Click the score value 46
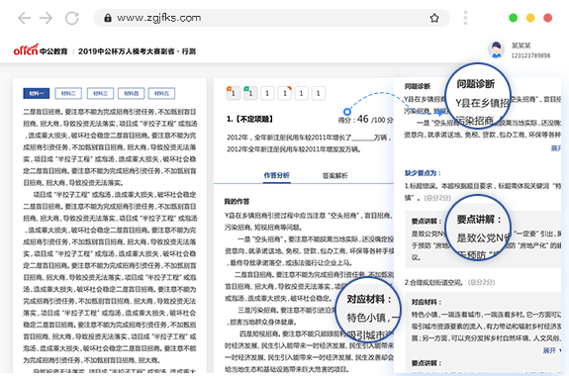 pos(362,119)
